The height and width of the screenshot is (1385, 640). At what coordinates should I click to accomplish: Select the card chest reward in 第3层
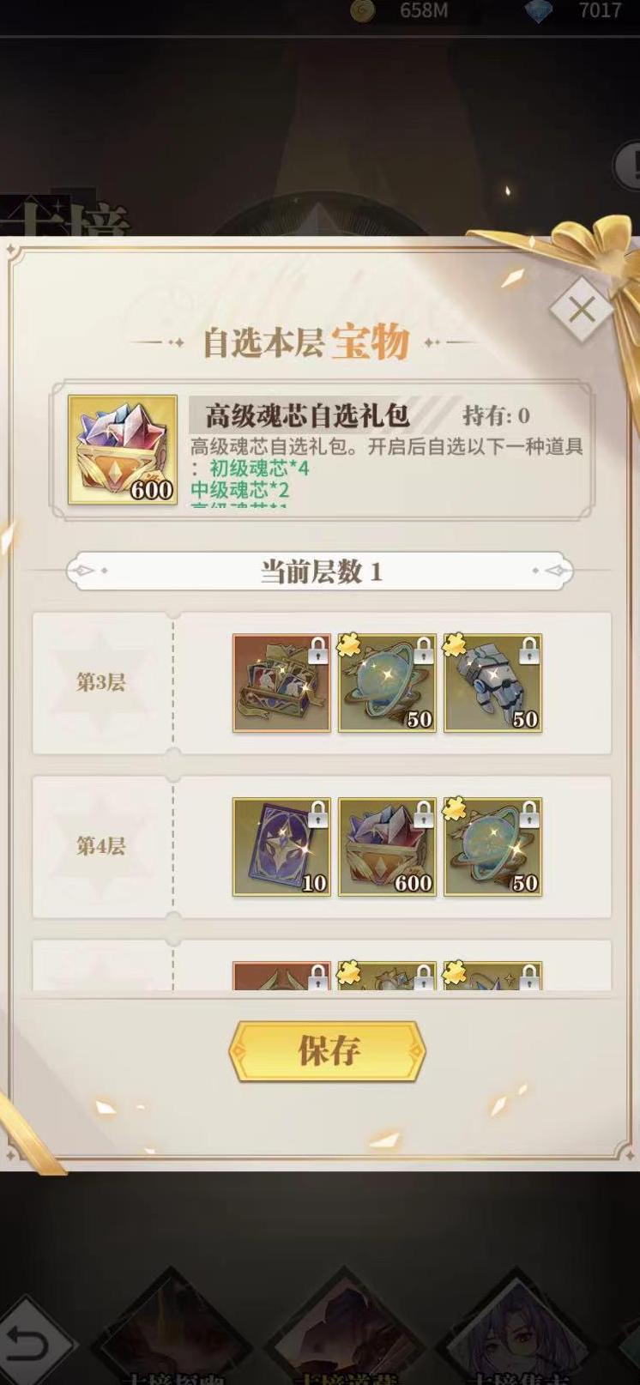[x=281, y=683]
